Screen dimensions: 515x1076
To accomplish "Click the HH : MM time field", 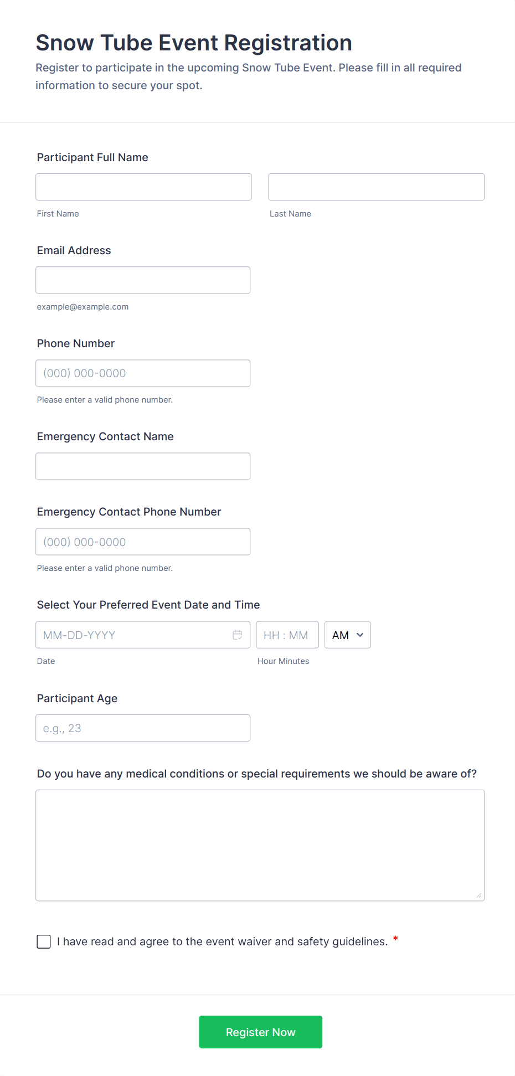I will click(287, 635).
